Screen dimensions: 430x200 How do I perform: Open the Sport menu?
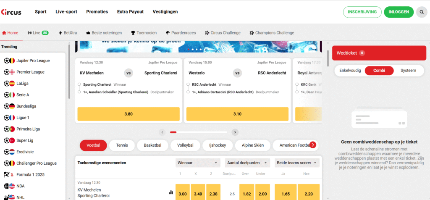[41, 12]
